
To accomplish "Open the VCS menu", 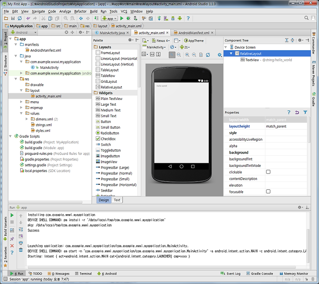I will tap(124, 12).
